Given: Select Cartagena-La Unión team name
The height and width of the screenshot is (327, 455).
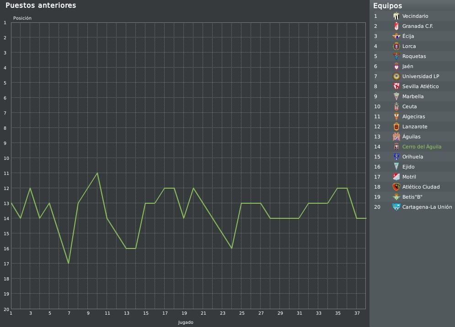Looking at the screenshot, I should pyautogui.click(x=427, y=207).
